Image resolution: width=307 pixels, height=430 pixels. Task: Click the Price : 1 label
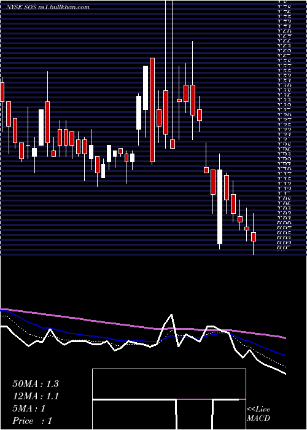(x=33, y=421)
